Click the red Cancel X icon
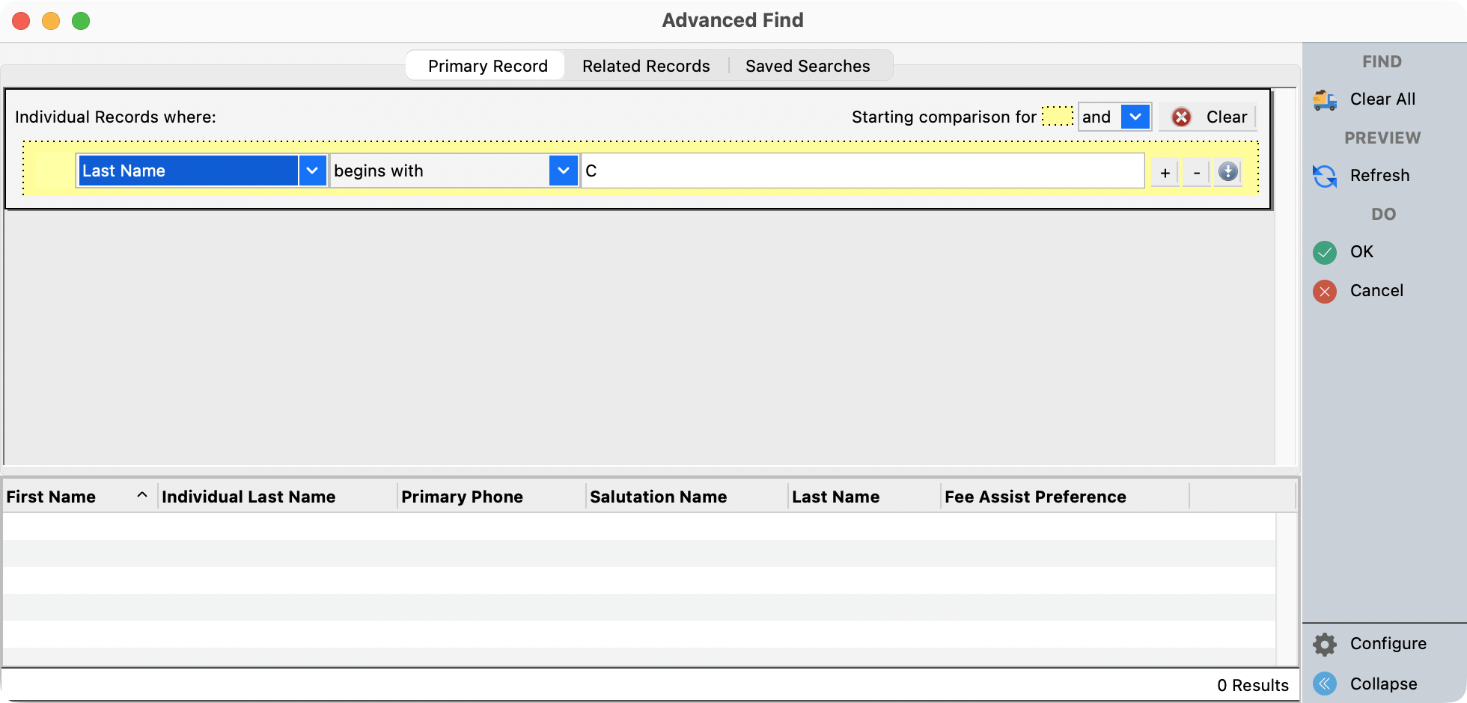 tap(1325, 291)
